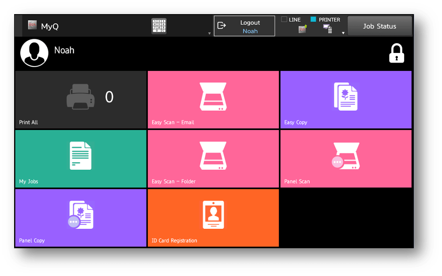442x276 pixels.
Task: Select the Print All tile
Action: click(x=81, y=100)
